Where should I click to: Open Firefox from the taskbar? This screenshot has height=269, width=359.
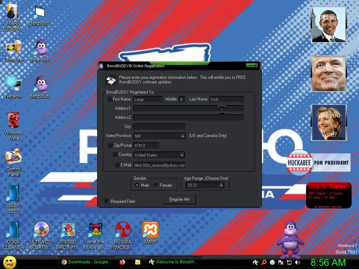tap(122, 262)
